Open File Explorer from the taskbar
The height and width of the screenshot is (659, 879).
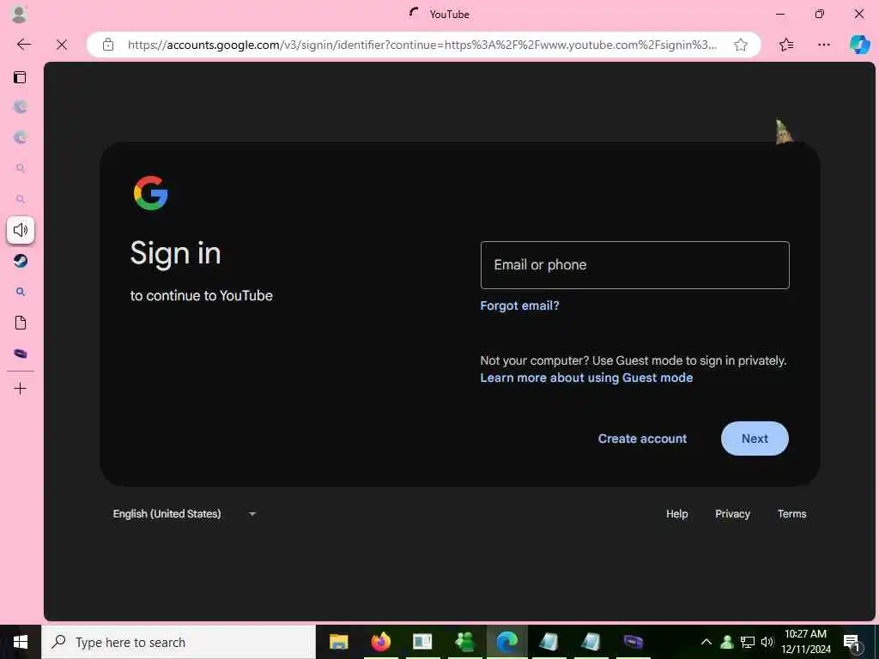click(x=338, y=642)
